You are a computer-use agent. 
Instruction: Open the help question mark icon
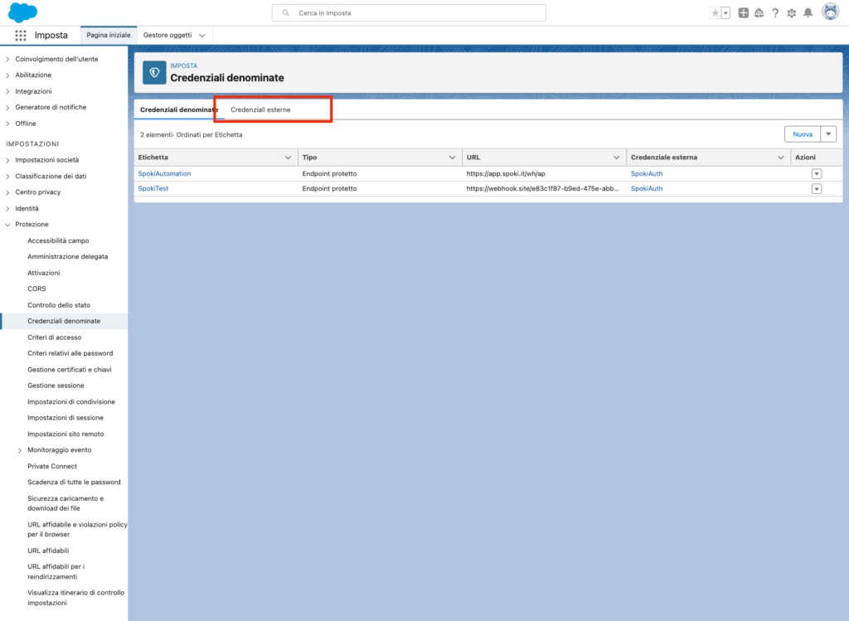point(775,13)
